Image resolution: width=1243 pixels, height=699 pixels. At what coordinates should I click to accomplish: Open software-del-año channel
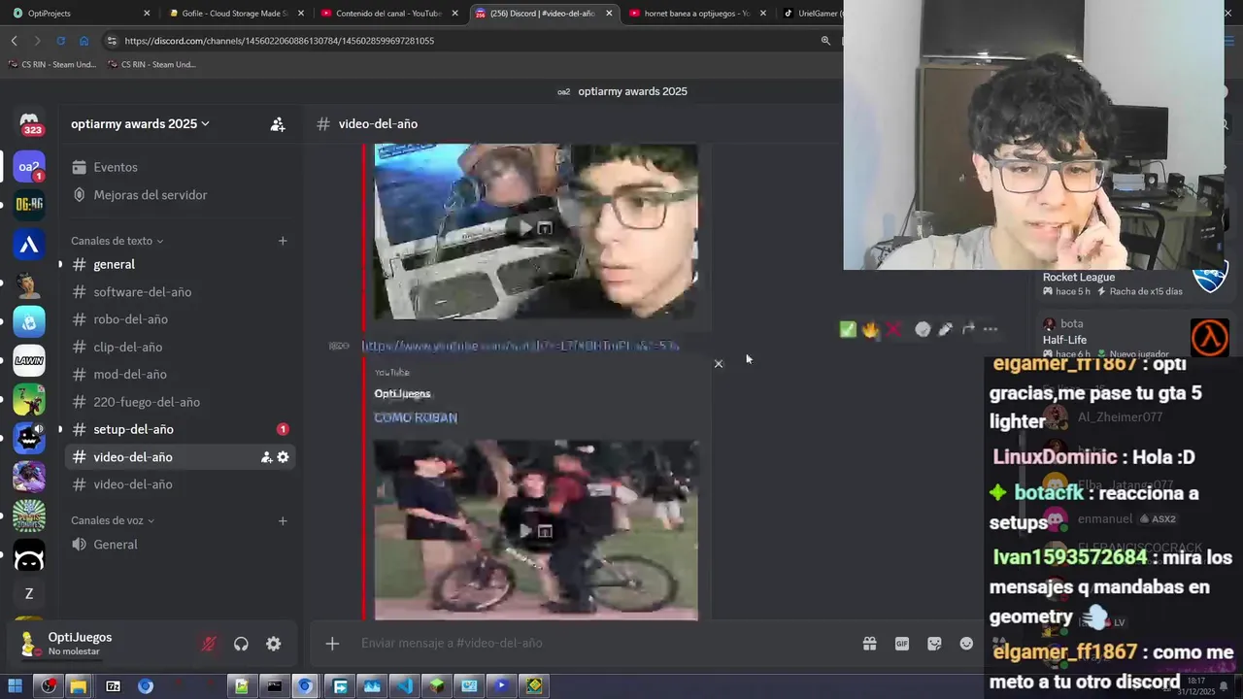click(181, 292)
